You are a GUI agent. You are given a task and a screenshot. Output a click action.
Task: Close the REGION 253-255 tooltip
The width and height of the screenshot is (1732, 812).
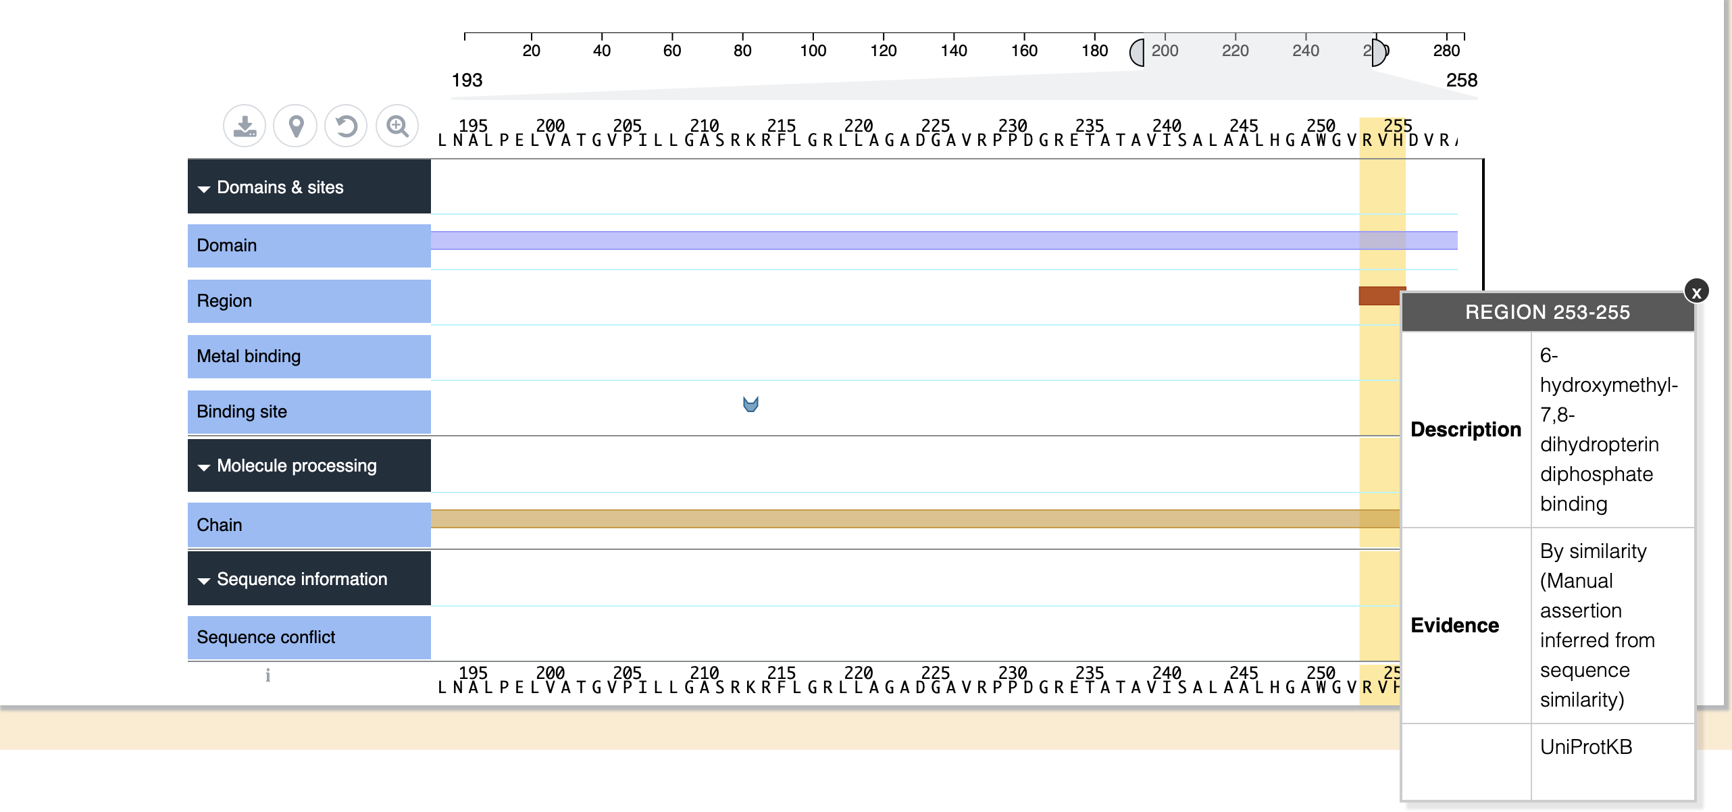(1696, 292)
